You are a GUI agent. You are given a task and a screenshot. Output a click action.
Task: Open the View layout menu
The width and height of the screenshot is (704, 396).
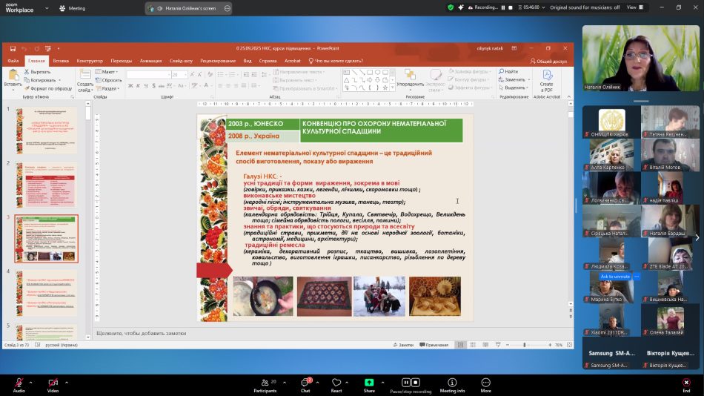point(634,7)
